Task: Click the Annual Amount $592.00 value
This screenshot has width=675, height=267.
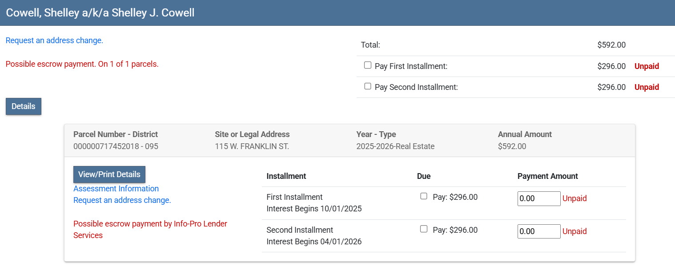Action: coord(512,146)
